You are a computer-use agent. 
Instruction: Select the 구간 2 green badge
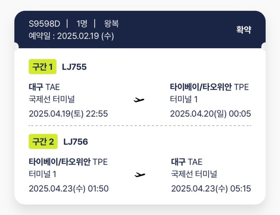(x=43, y=142)
